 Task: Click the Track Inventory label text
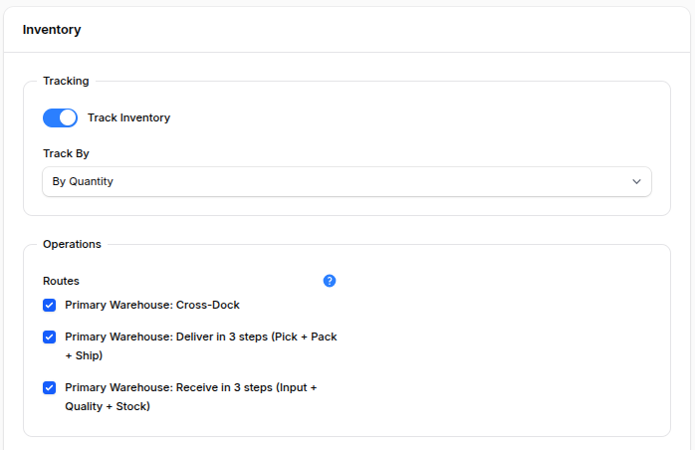(x=128, y=117)
